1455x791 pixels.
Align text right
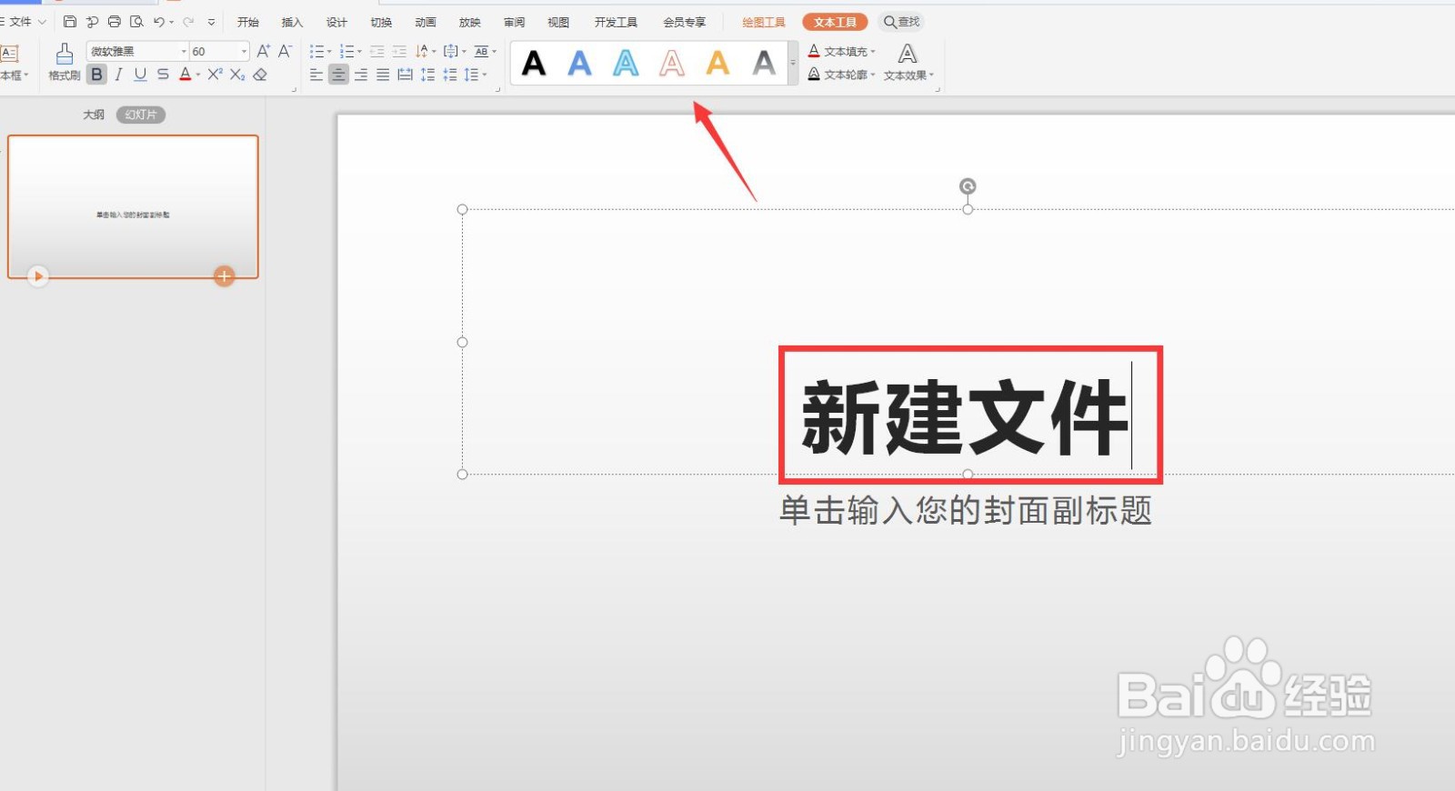pyautogui.click(x=361, y=75)
